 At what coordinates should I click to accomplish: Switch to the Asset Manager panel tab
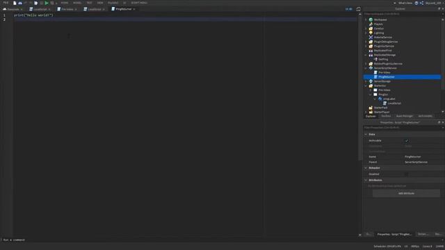404,116
